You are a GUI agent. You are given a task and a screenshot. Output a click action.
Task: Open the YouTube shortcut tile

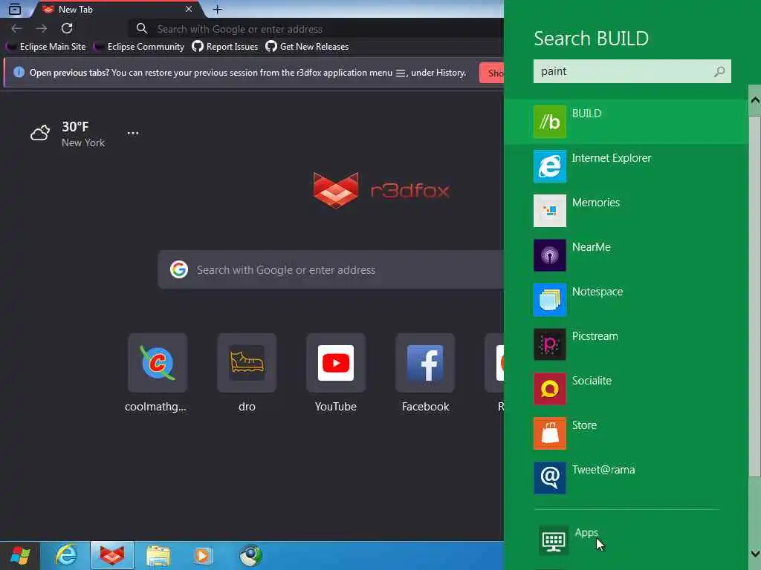click(x=336, y=373)
